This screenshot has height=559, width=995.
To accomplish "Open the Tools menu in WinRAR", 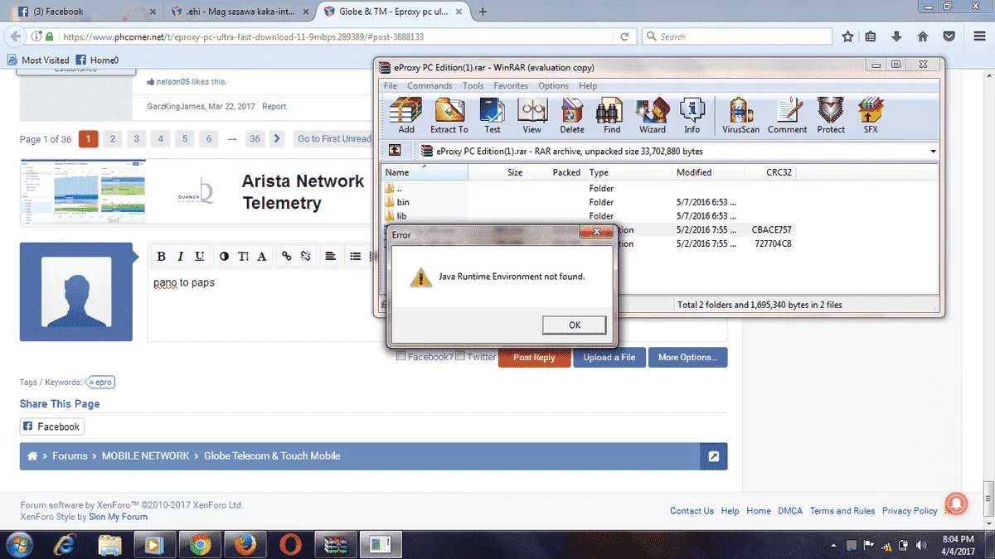I will click(473, 85).
